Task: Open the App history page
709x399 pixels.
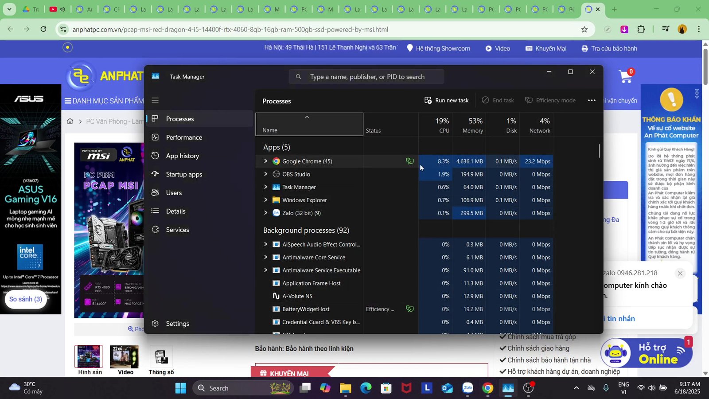Action: 182,156
